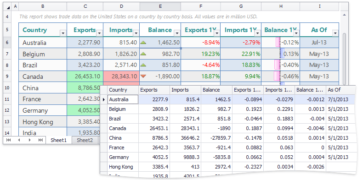
Task: Click the green-filled Canada exports cell 26,453.10
Action: [85, 76]
